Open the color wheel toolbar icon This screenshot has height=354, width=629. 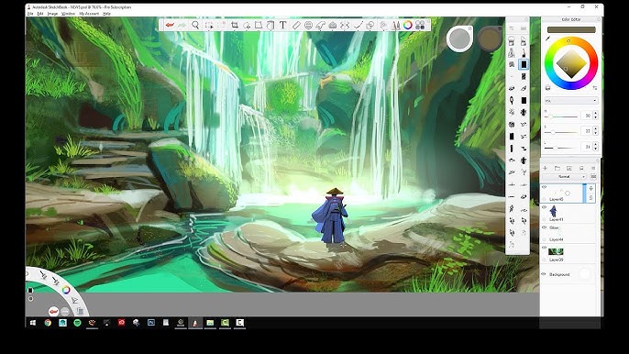point(407,26)
